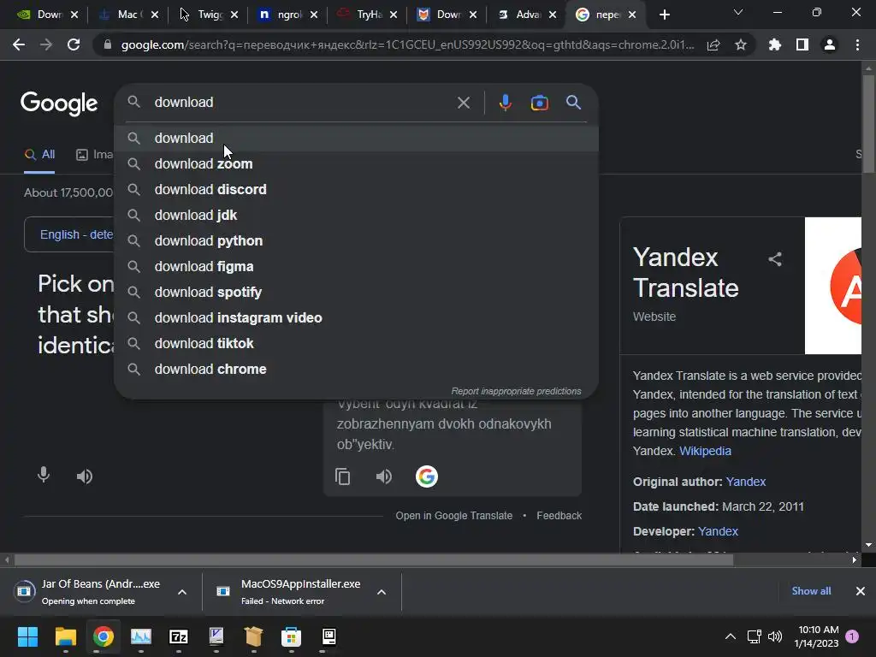Share Yandex Translate knowledge panel
This screenshot has width=876, height=657.
click(x=775, y=259)
